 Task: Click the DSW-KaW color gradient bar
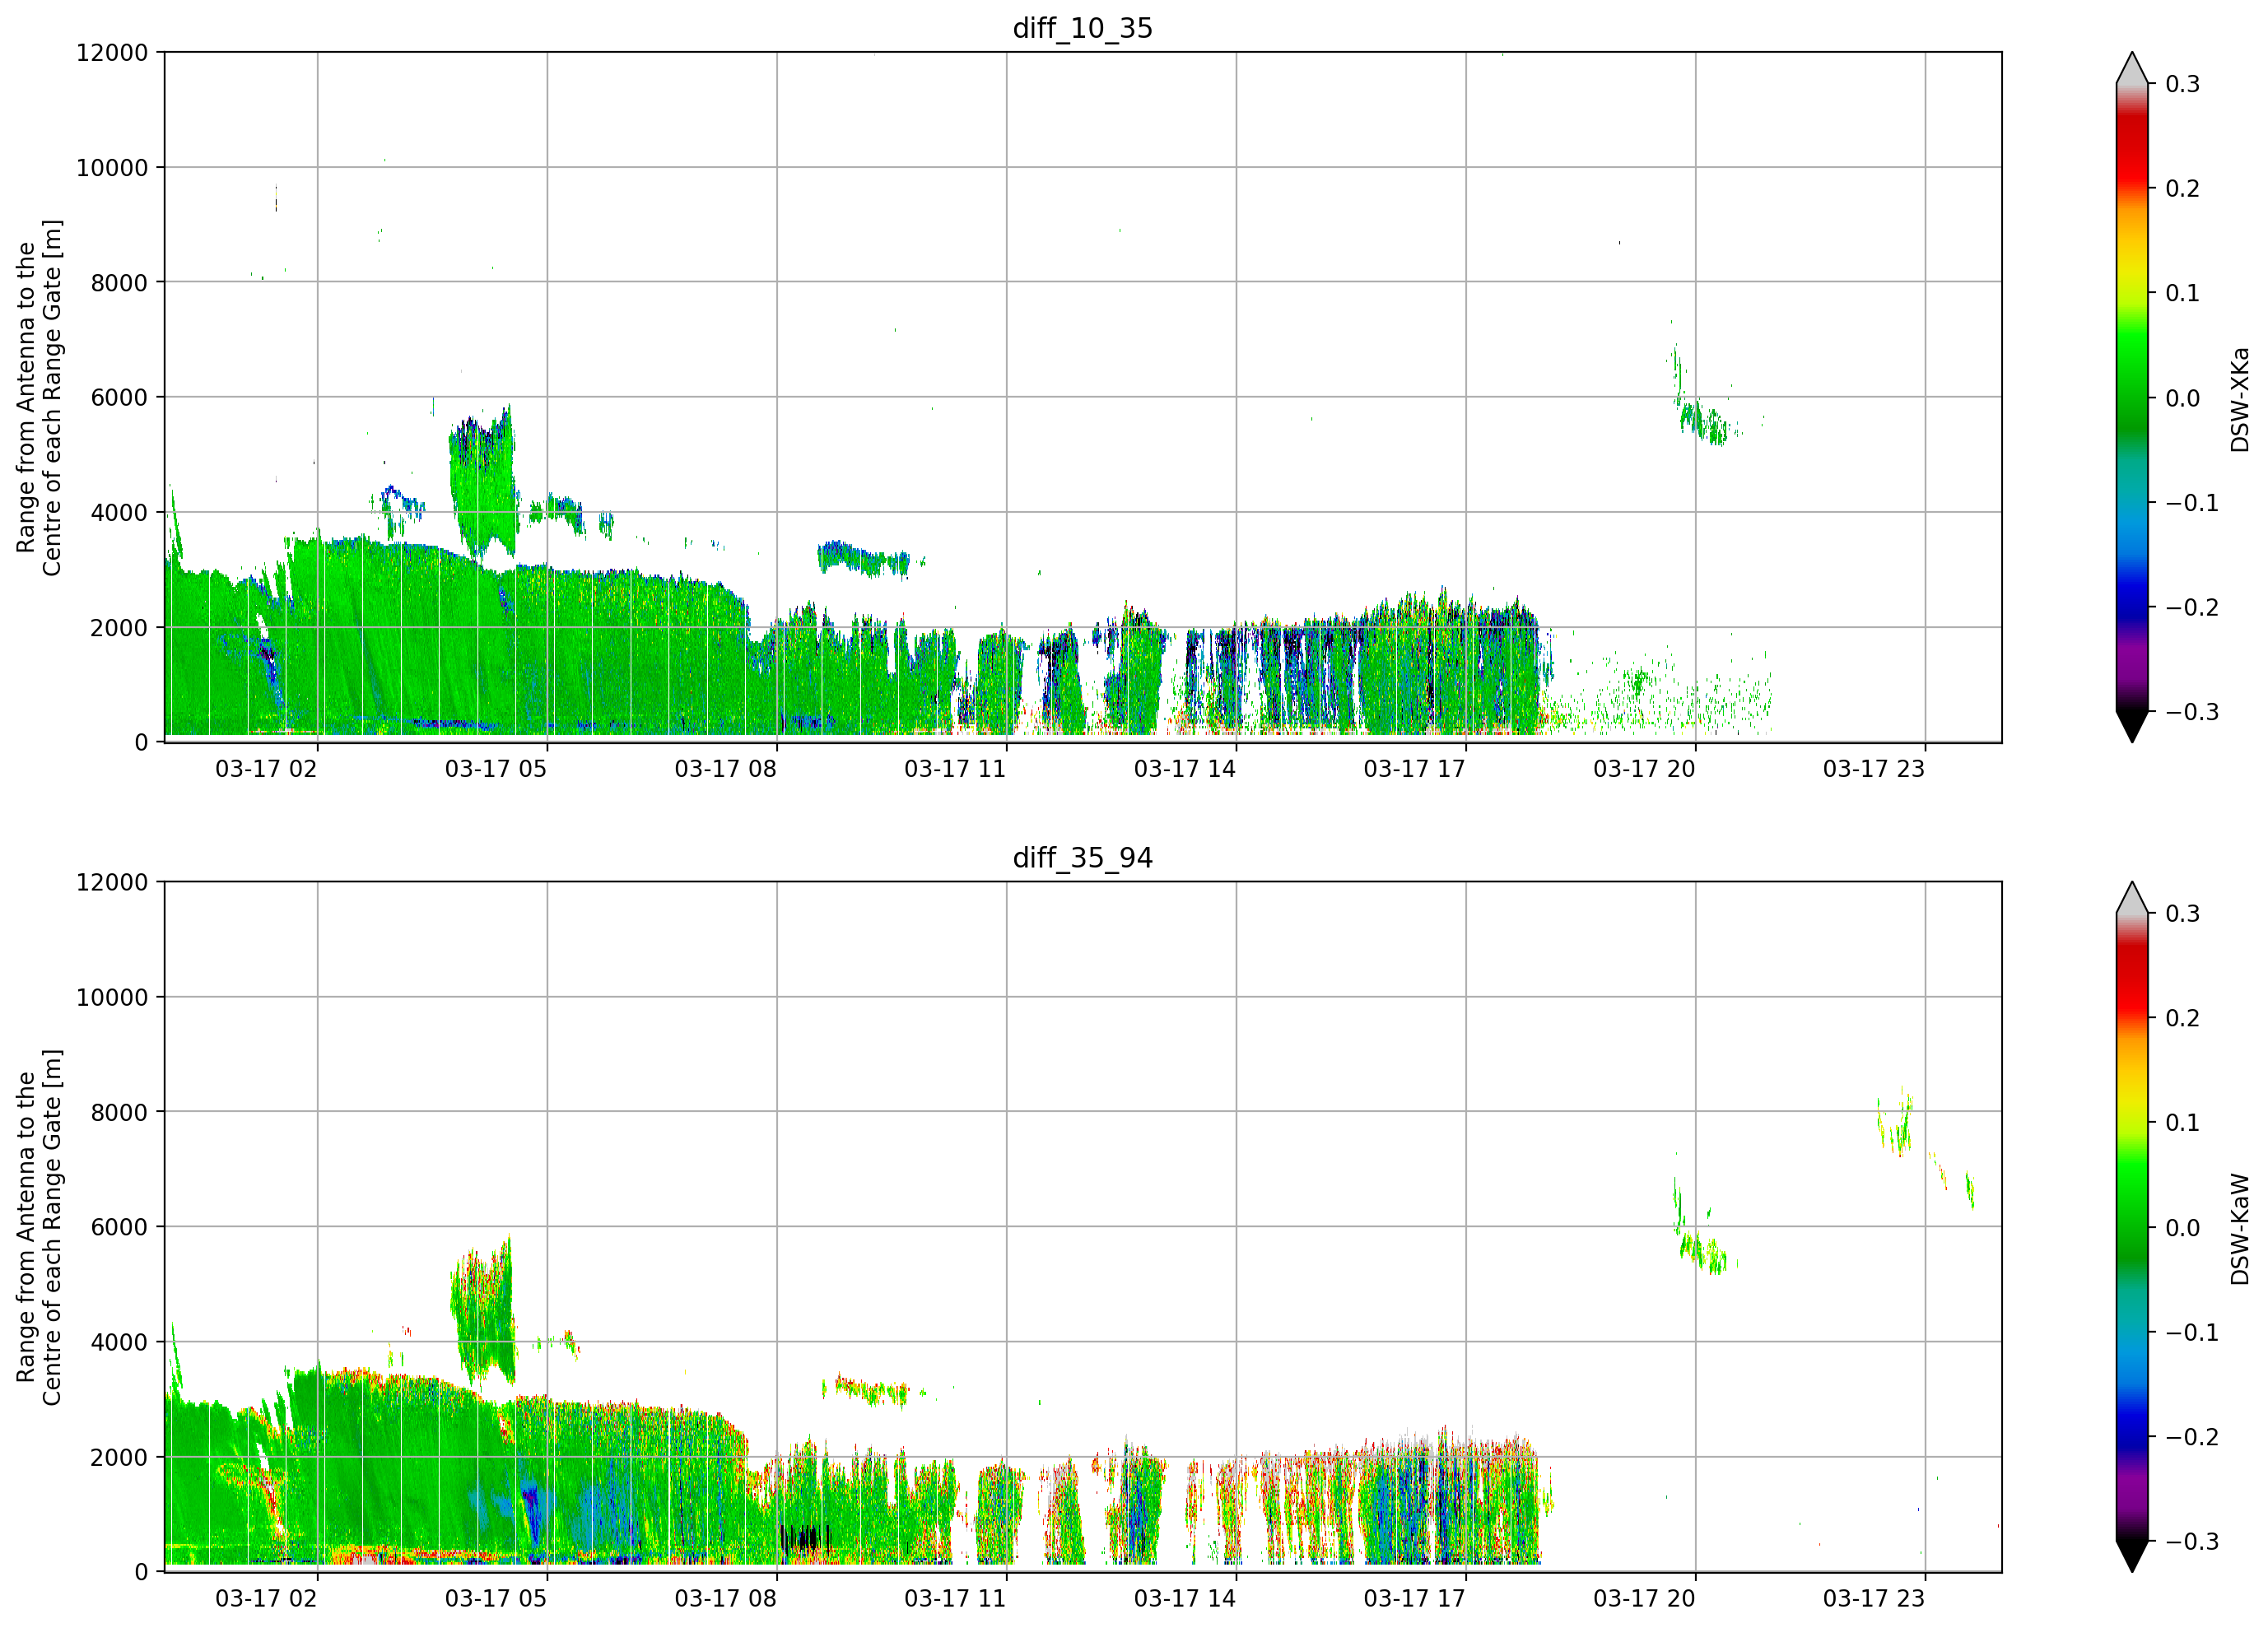(2132, 1227)
